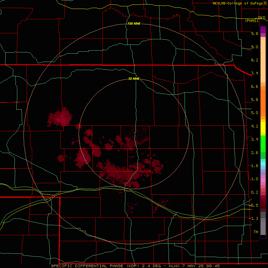
Task: Click the -1.3 value on the color scale
Action: [x=253, y=219]
